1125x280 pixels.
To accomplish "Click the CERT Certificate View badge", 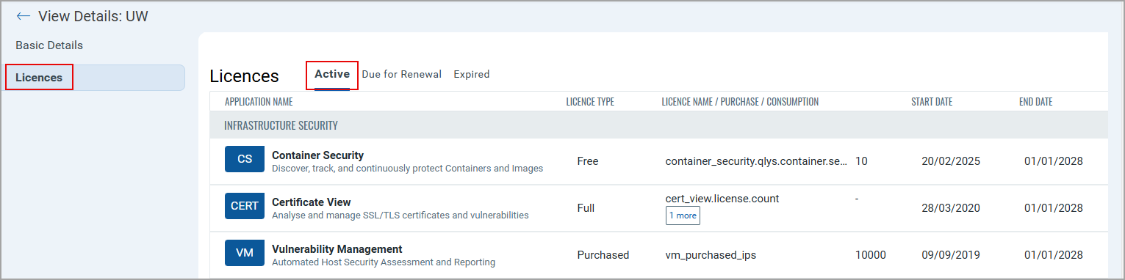I will (x=245, y=206).
